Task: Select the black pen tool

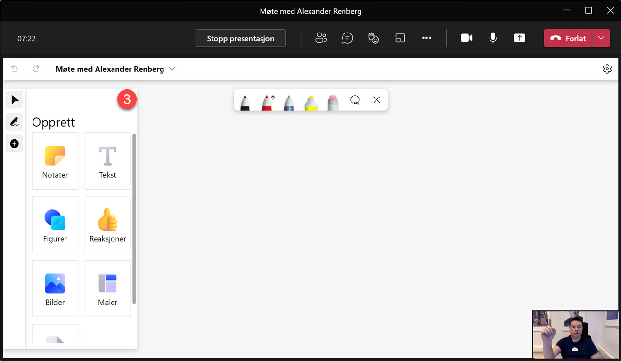Action: (245, 101)
